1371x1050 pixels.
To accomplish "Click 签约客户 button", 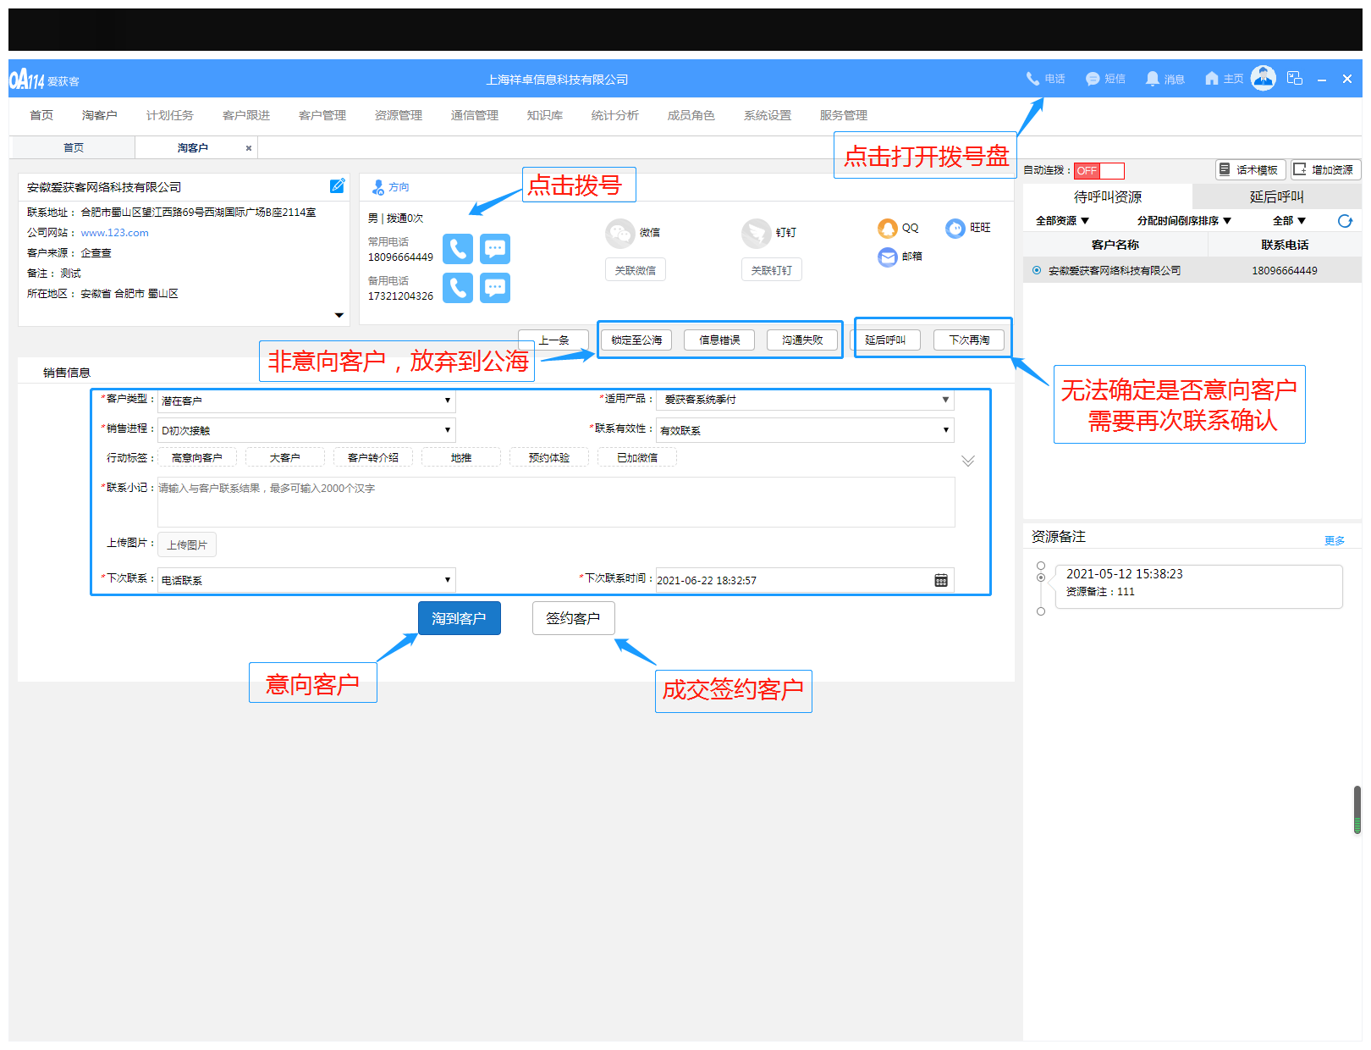I will [x=573, y=618].
